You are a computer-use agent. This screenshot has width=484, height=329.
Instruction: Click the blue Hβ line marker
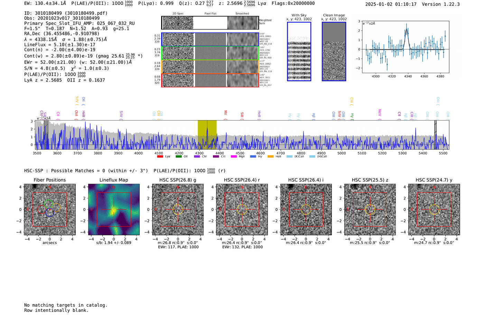pos(314,116)
